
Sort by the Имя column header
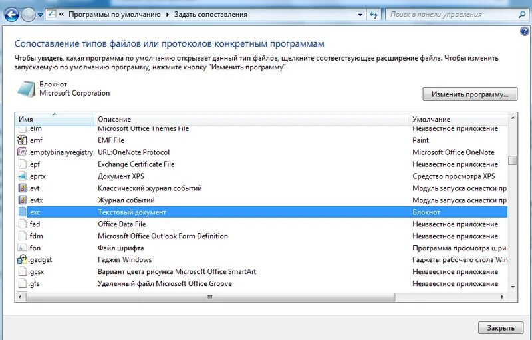point(55,119)
